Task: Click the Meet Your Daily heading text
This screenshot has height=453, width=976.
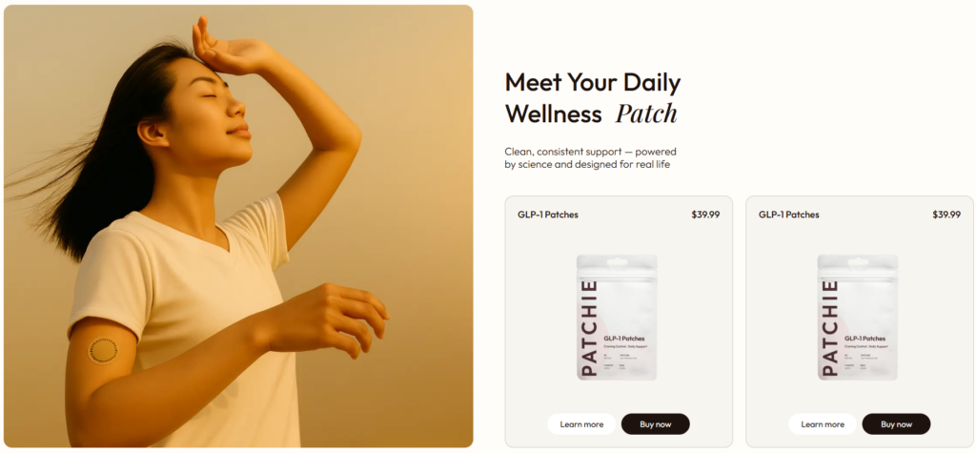Action: pos(593,83)
